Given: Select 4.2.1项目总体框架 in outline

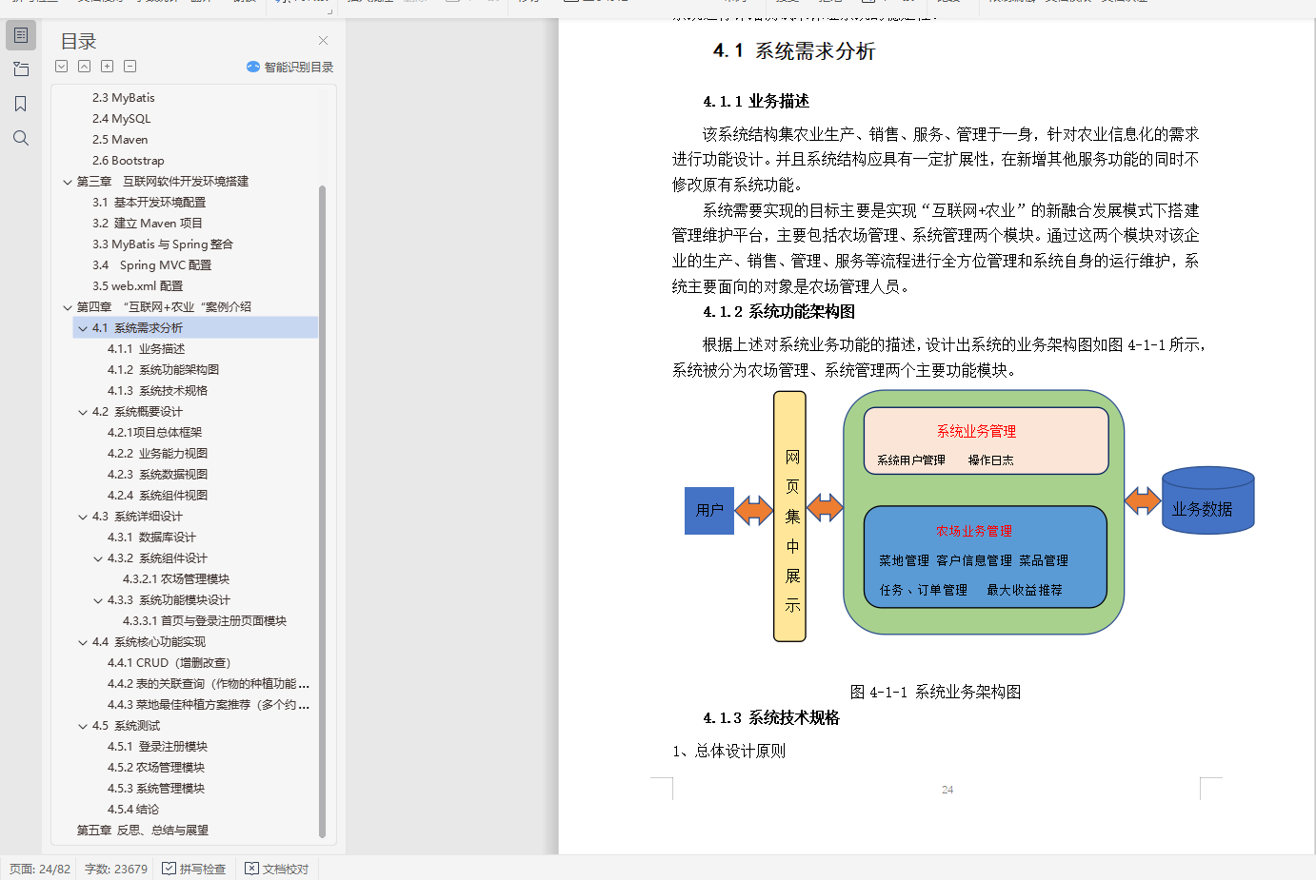Looking at the screenshot, I should pyautogui.click(x=154, y=433).
